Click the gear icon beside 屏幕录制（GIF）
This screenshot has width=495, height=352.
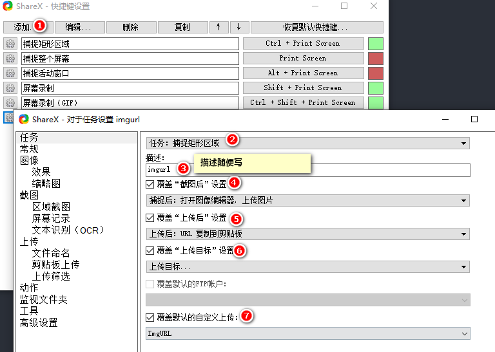tap(10, 103)
